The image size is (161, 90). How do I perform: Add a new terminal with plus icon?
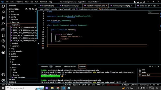pyautogui.click(x=150, y=66)
